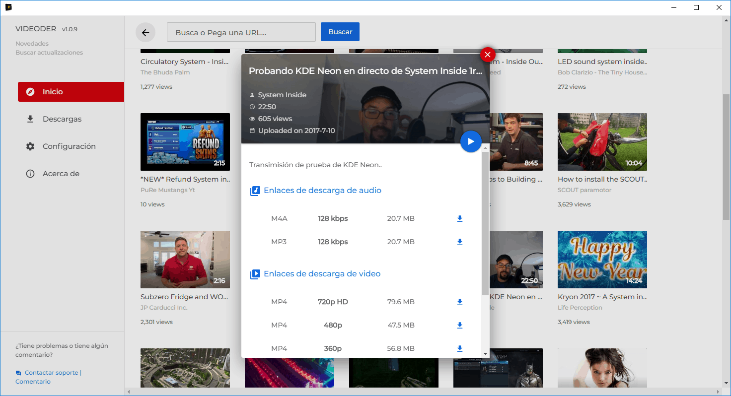
Task: Click inside the Busca o Pega una URL field
Action: tap(241, 32)
